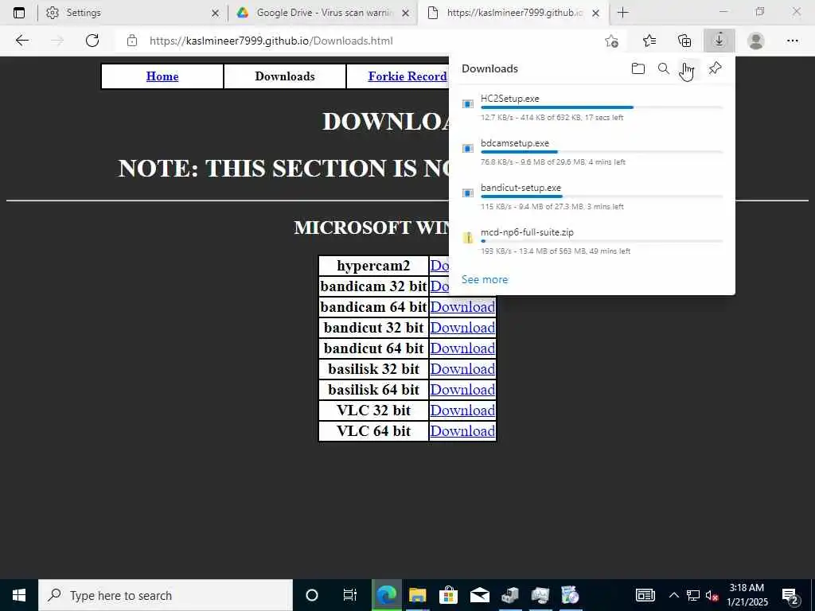Screen dimensions: 815x611
Task: Open Cortana circle on taskbar
Action: tap(312, 595)
